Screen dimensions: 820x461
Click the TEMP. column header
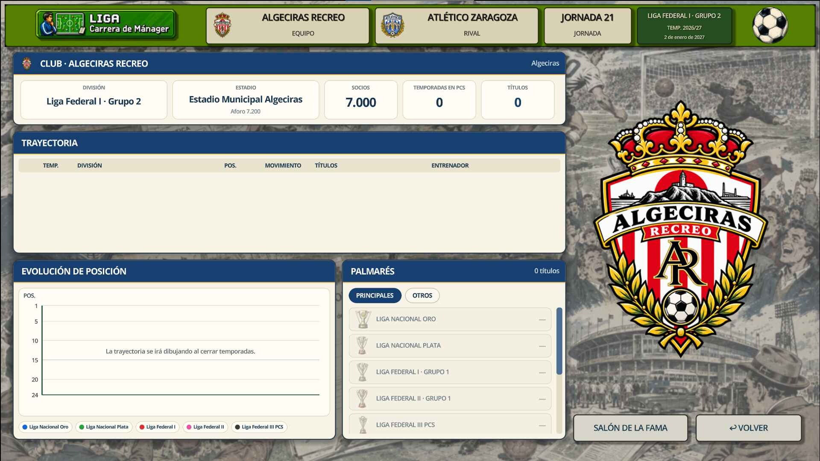pos(50,166)
